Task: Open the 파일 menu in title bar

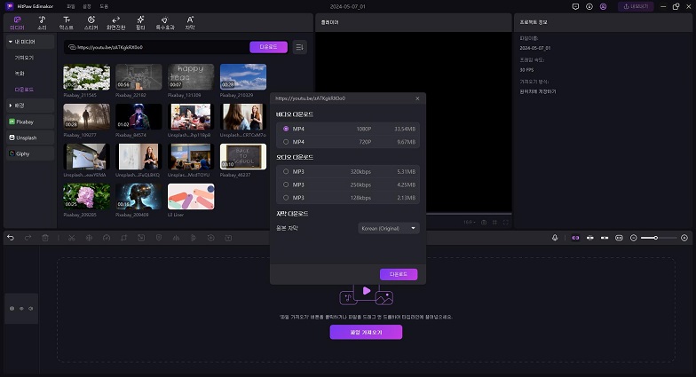Action: click(70, 6)
